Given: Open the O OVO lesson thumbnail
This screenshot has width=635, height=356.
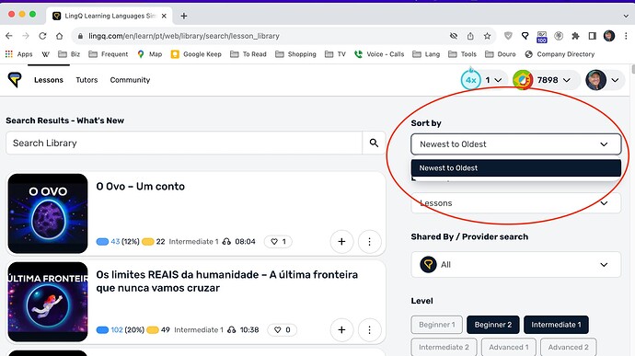Looking at the screenshot, I should tap(48, 213).
